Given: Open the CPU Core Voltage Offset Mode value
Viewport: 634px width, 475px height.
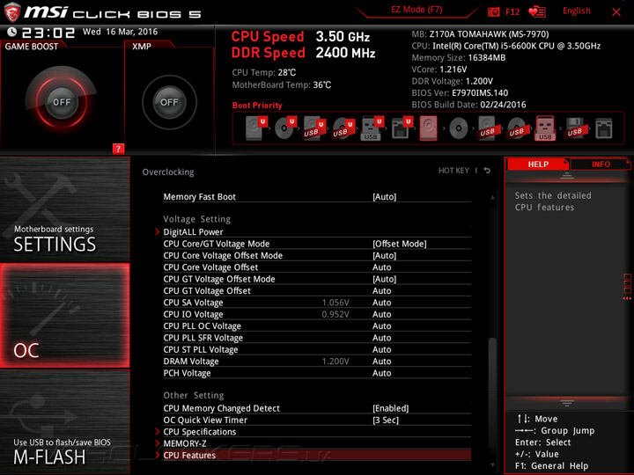Looking at the screenshot, I should [x=385, y=255].
